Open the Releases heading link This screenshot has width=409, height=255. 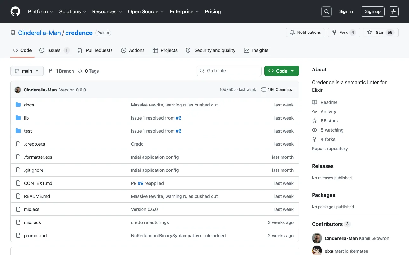tap(322, 166)
